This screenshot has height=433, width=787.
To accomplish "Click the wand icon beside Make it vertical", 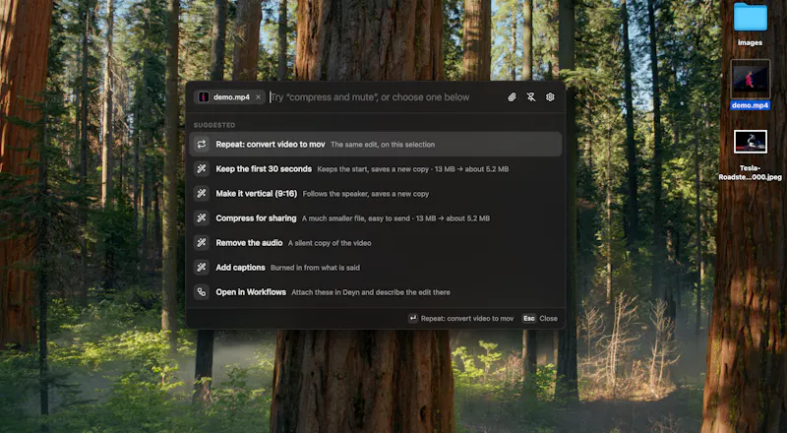I will coord(202,194).
